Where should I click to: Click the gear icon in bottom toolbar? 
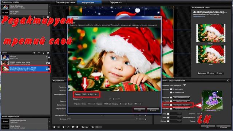[77, 127]
